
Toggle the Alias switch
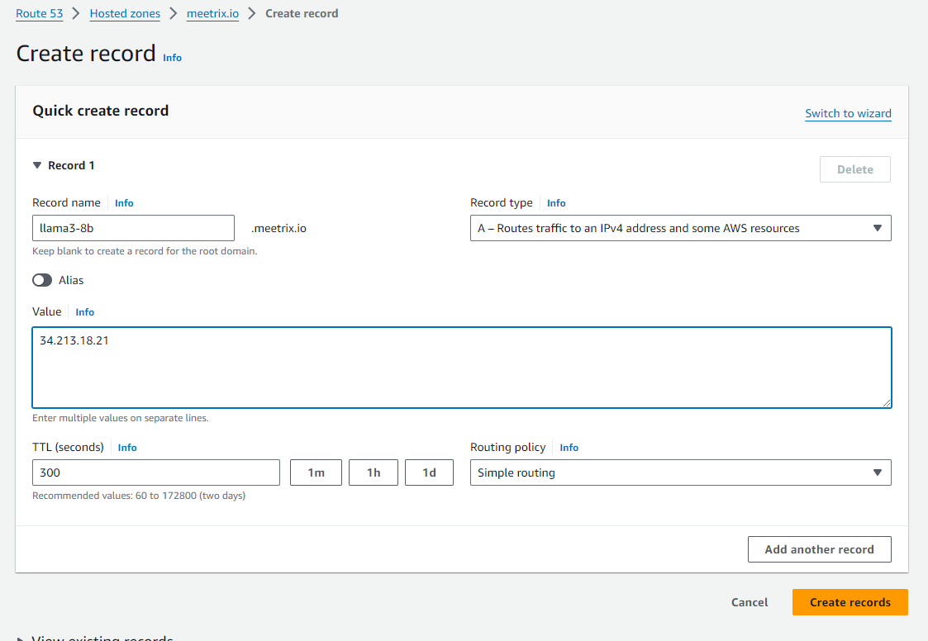point(42,280)
